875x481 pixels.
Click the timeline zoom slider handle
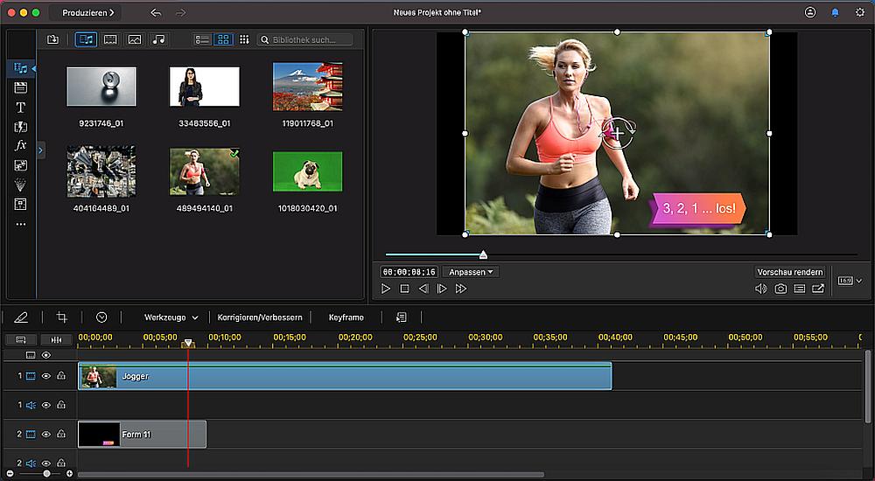click(46, 473)
